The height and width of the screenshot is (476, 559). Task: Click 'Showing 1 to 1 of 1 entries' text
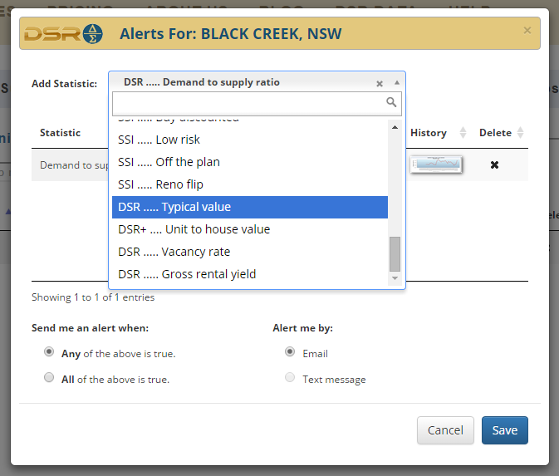click(93, 297)
